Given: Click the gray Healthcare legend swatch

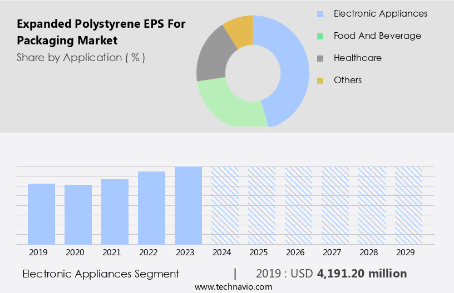Looking at the screenshot, I should (x=320, y=58).
